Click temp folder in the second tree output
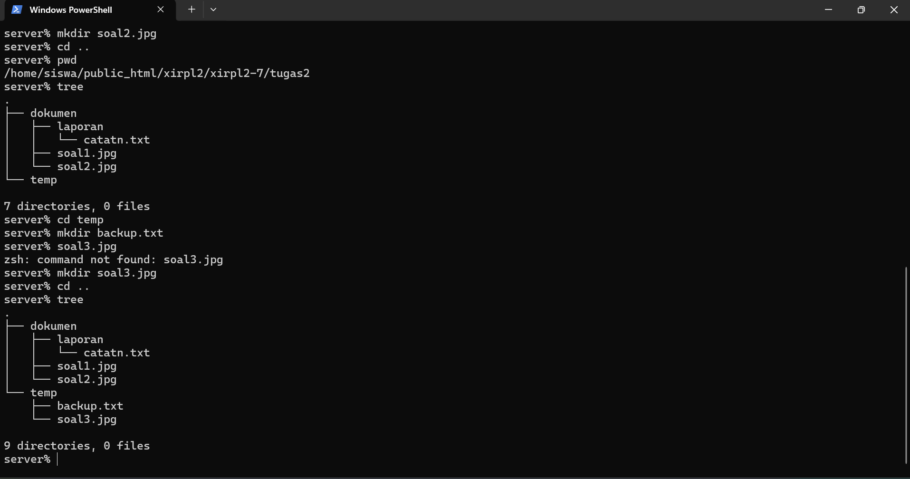This screenshot has width=910, height=479. coord(44,393)
